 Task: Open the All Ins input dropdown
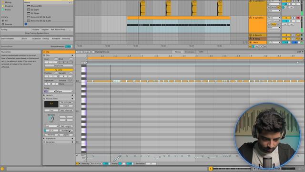click(274, 18)
